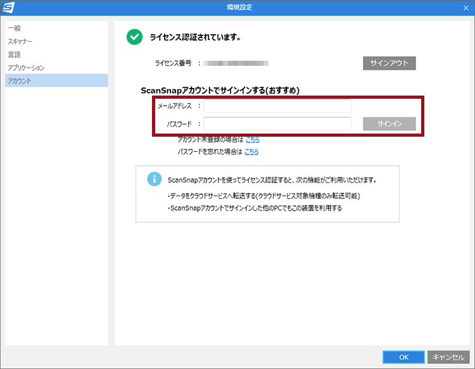This screenshot has width=475, height=369.
Task: Focus the パスワード input field
Action: point(277,124)
